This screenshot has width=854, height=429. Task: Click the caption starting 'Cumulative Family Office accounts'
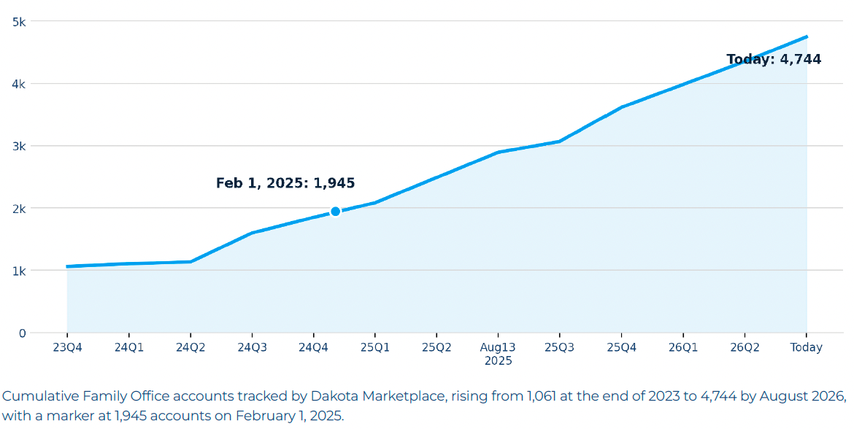[x=424, y=406]
